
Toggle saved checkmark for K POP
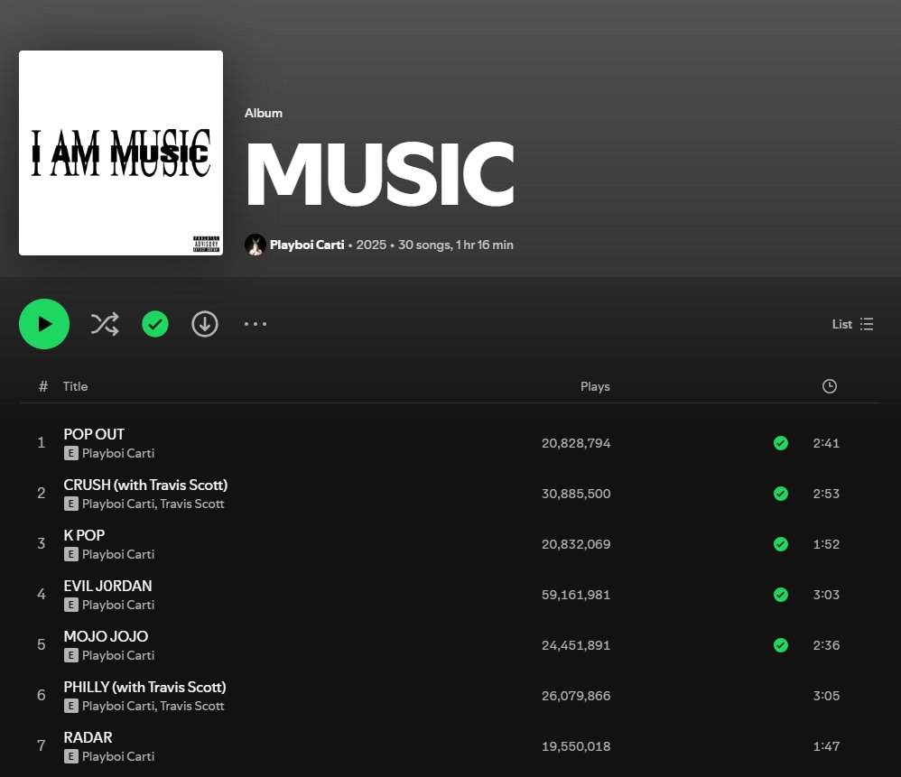pos(780,544)
